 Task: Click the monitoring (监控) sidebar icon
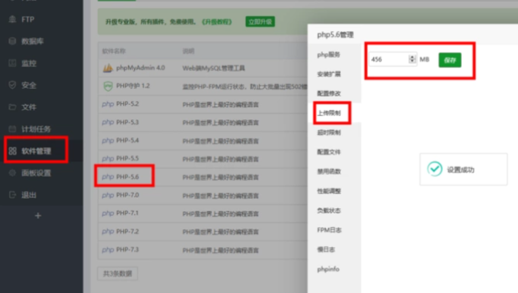point(12,63)
